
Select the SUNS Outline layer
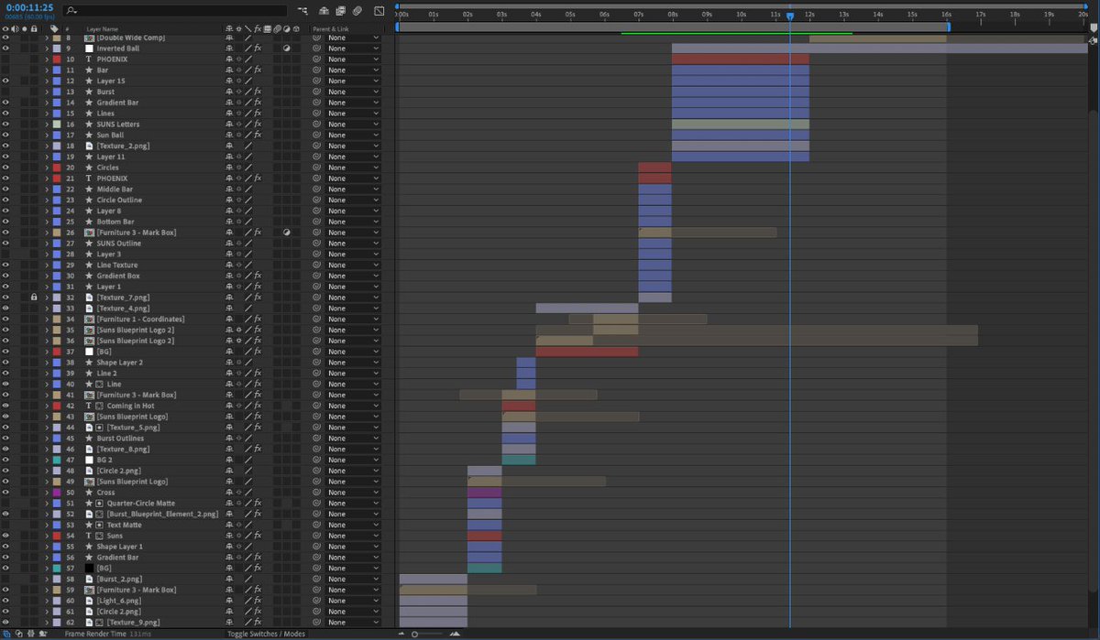point(119,244)
